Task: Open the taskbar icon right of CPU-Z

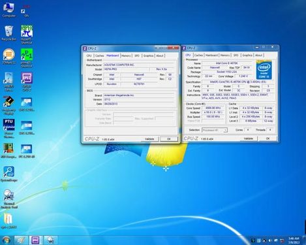Action: coord(51,240)
